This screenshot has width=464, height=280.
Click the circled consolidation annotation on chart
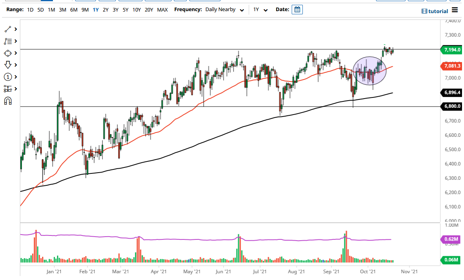coord(370,71)
